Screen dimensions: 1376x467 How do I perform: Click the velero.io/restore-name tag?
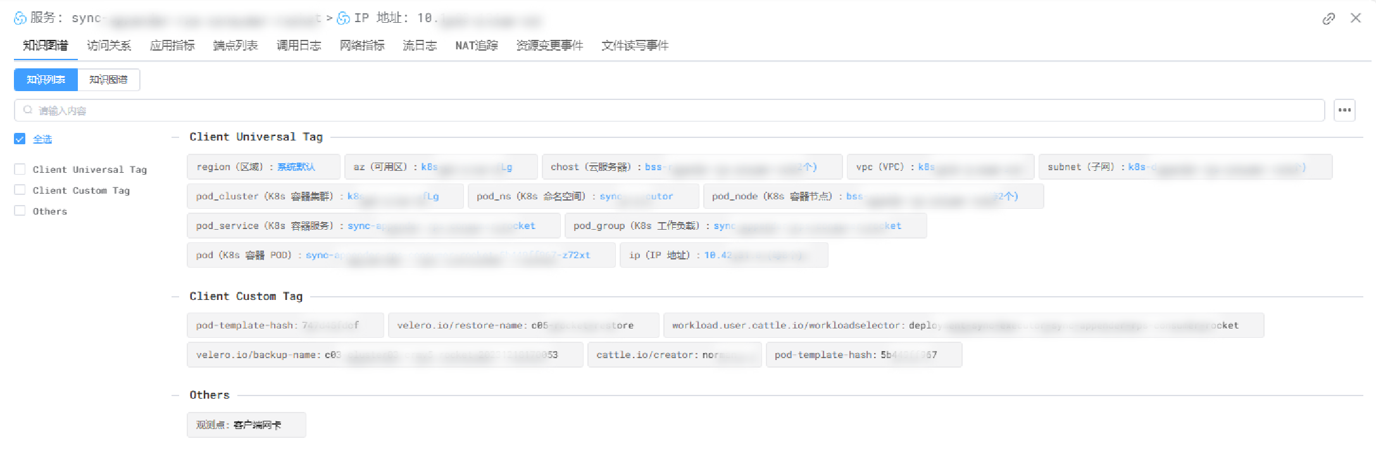click(523, 325)
